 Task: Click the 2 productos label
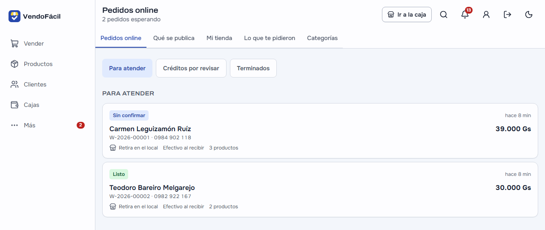pyautogui.click(x=224, y=207)
